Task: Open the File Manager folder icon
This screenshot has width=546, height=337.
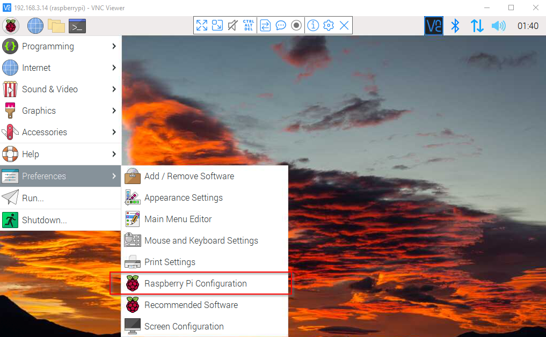Action: [x=56, y=26]
